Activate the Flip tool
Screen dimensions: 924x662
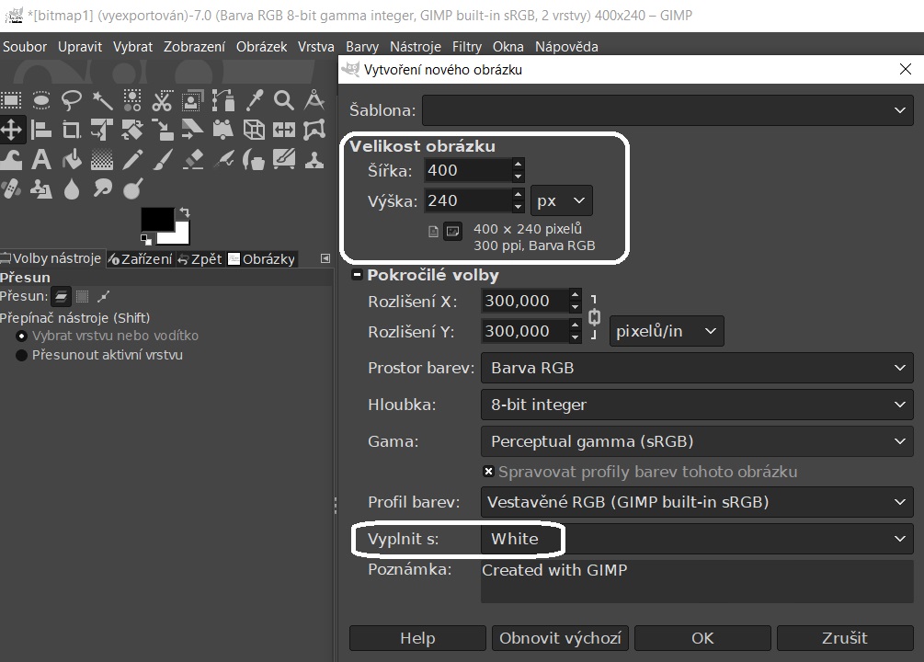(284, 130)
